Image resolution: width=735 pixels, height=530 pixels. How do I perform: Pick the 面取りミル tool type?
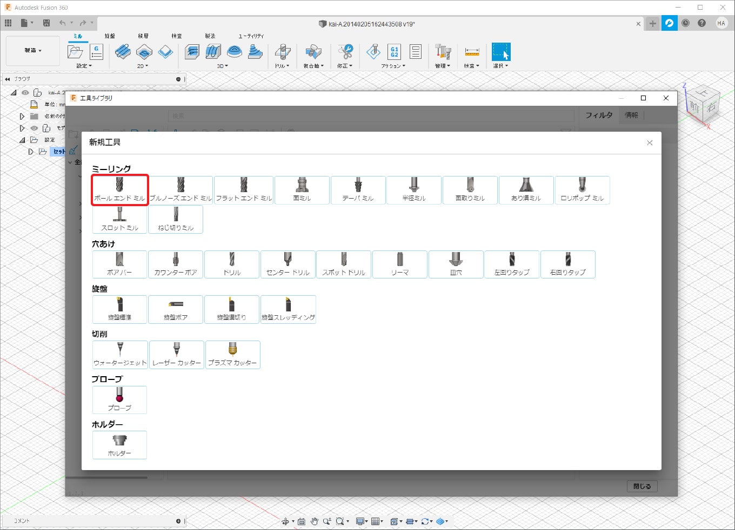(470, 190)
